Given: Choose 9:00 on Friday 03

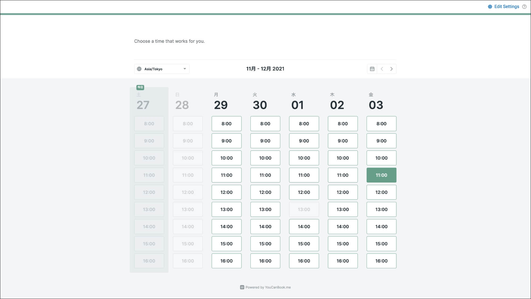Looking at the screenshot, I should pos(381,141).
